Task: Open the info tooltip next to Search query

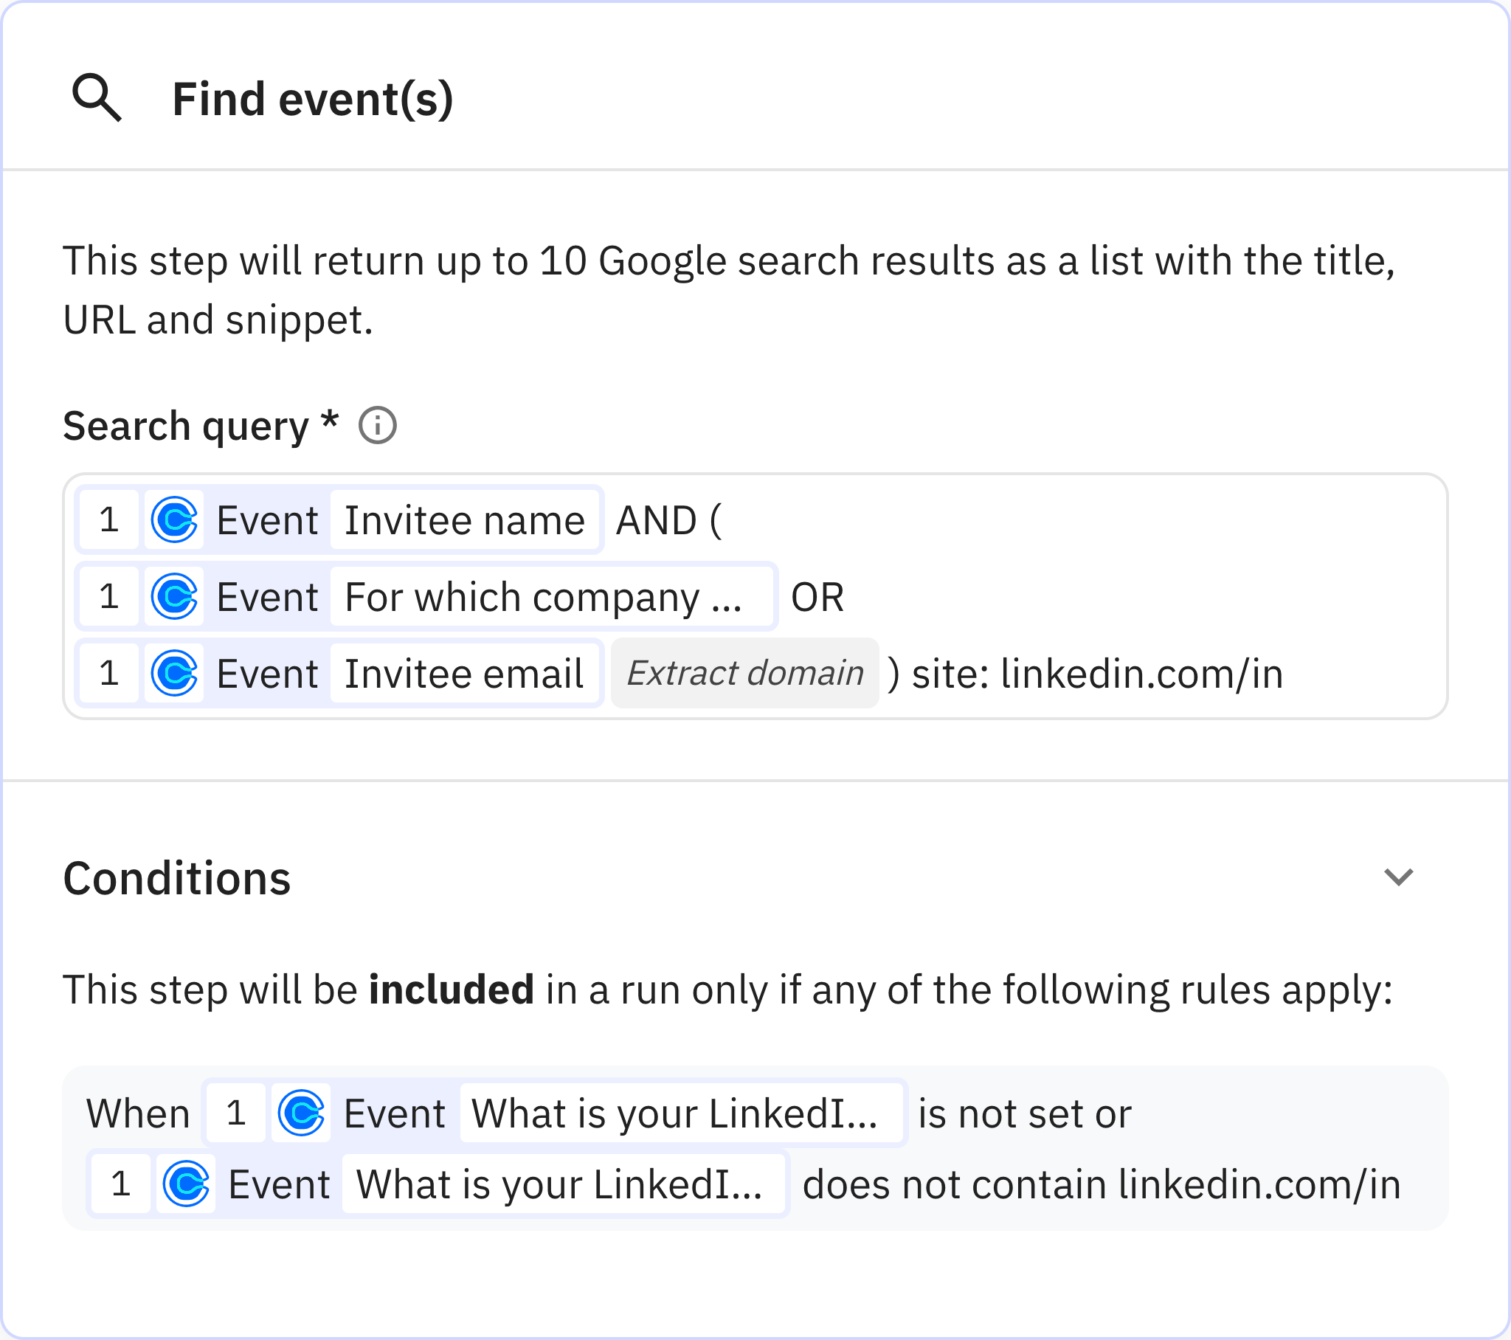Action: [x=379, y=425]
